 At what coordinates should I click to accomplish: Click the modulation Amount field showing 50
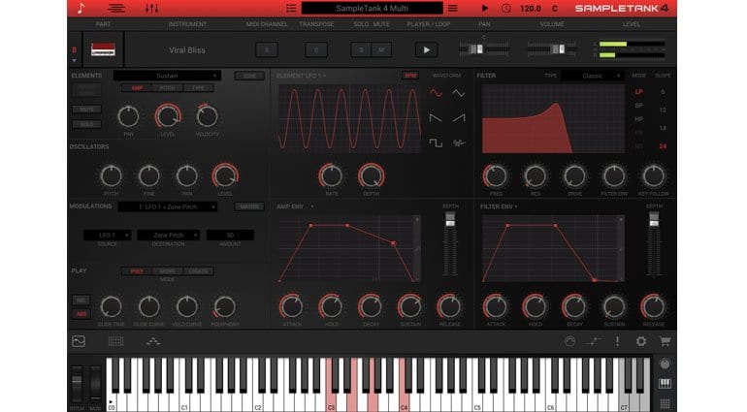click(230, 235)
